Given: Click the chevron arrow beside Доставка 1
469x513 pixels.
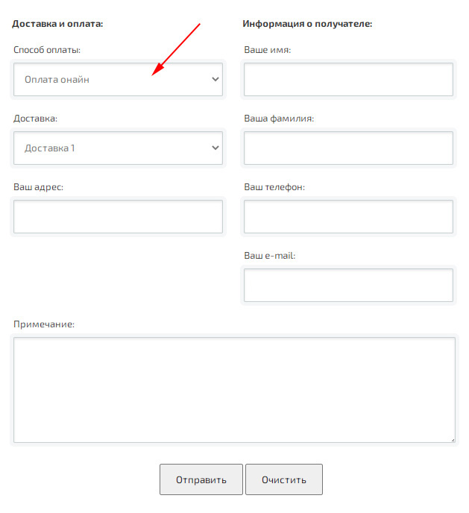Looking at the screenshot, I should pos(215,148).
